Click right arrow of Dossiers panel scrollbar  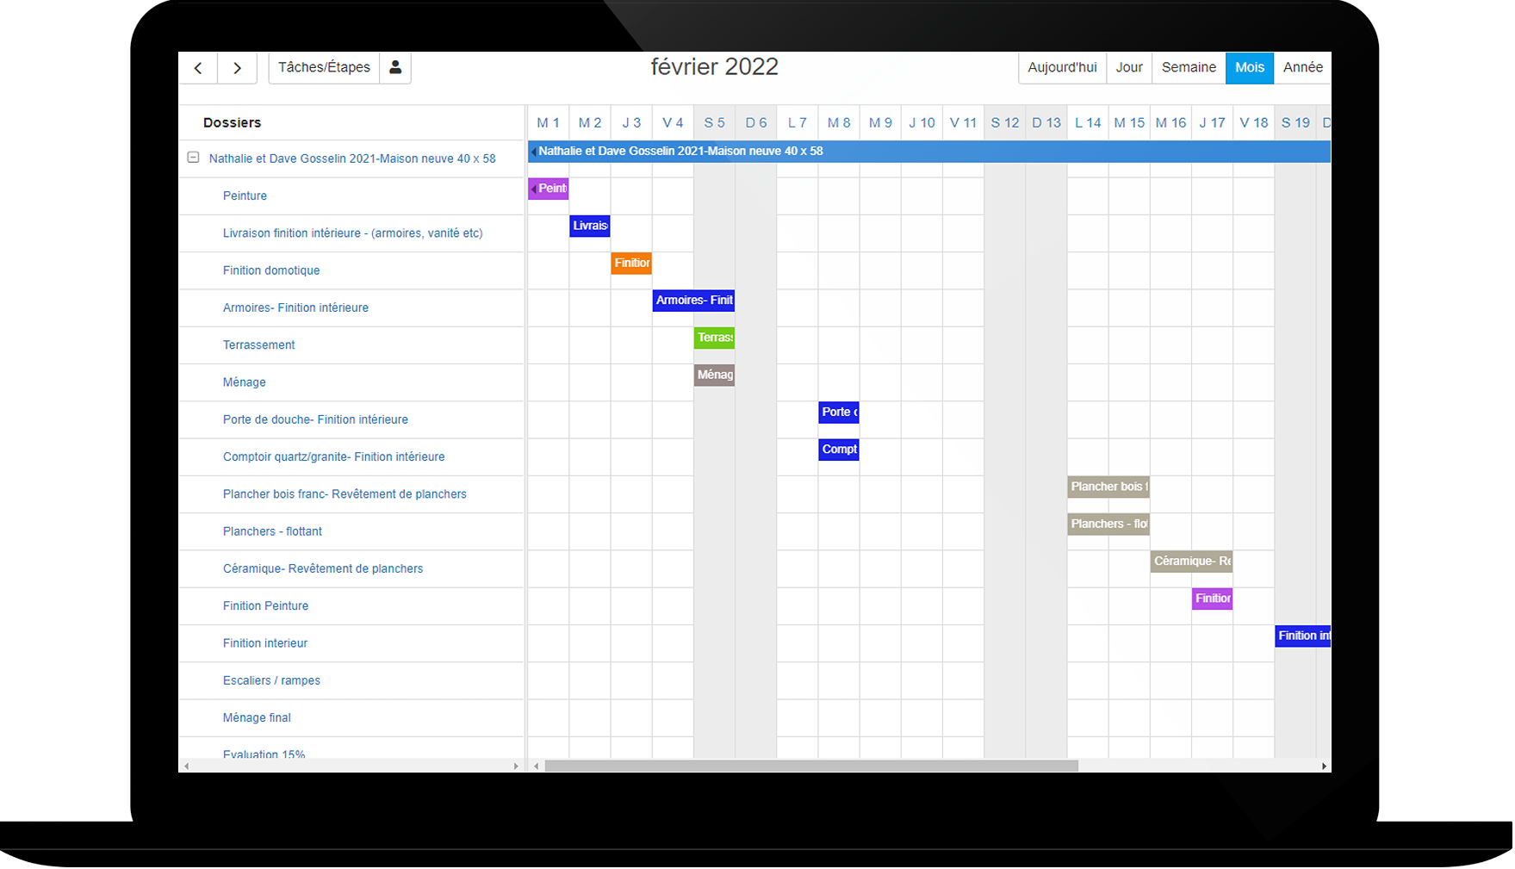click(516, 766)
